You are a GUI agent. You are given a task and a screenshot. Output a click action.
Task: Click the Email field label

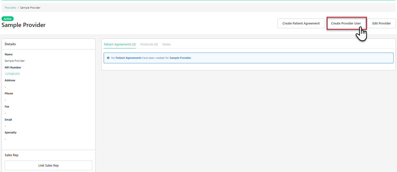(8, 120)
